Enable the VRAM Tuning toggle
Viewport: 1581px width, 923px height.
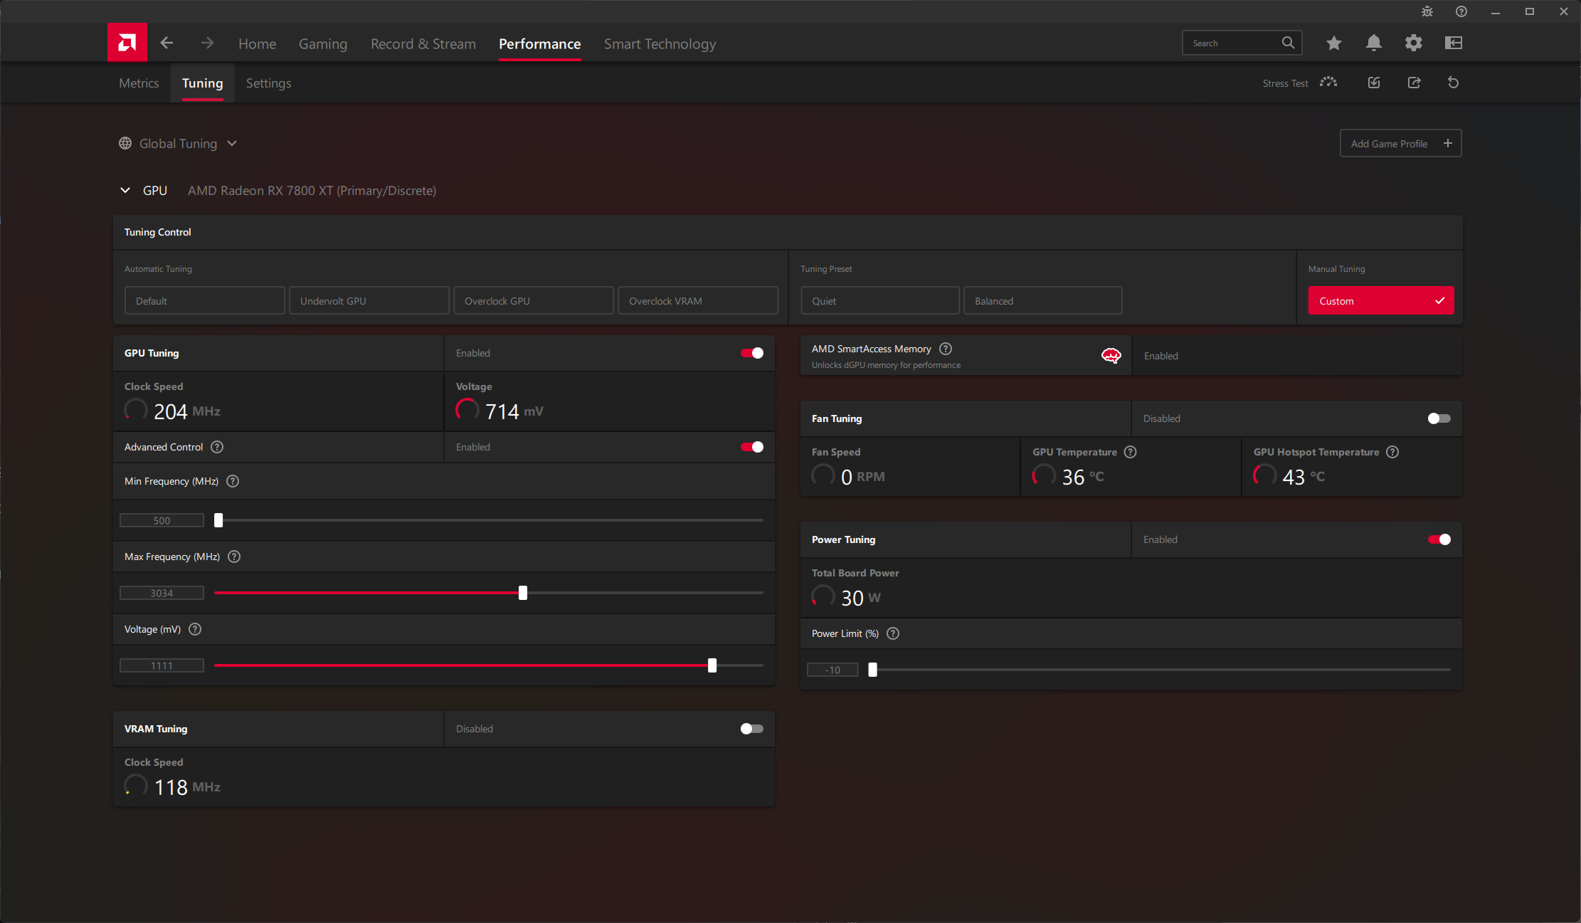click(x=751, y=729)
